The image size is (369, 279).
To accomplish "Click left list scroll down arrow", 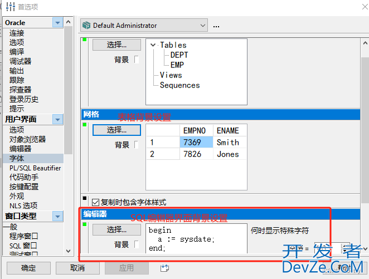I will click(x=68, y=251).
